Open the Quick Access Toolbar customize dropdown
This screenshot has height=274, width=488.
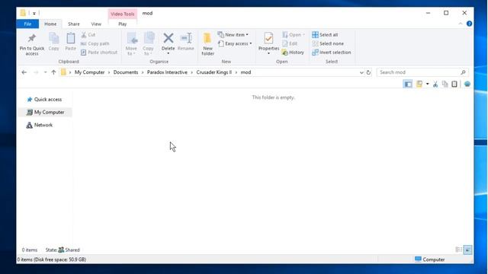(x=34, y=14)
